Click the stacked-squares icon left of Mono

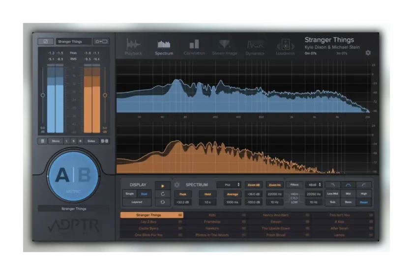[x=42, y=141]
